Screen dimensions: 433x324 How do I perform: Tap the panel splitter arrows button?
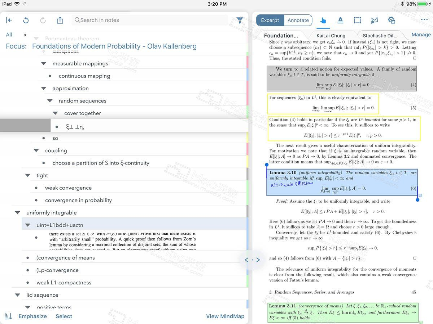click(252, 260)
